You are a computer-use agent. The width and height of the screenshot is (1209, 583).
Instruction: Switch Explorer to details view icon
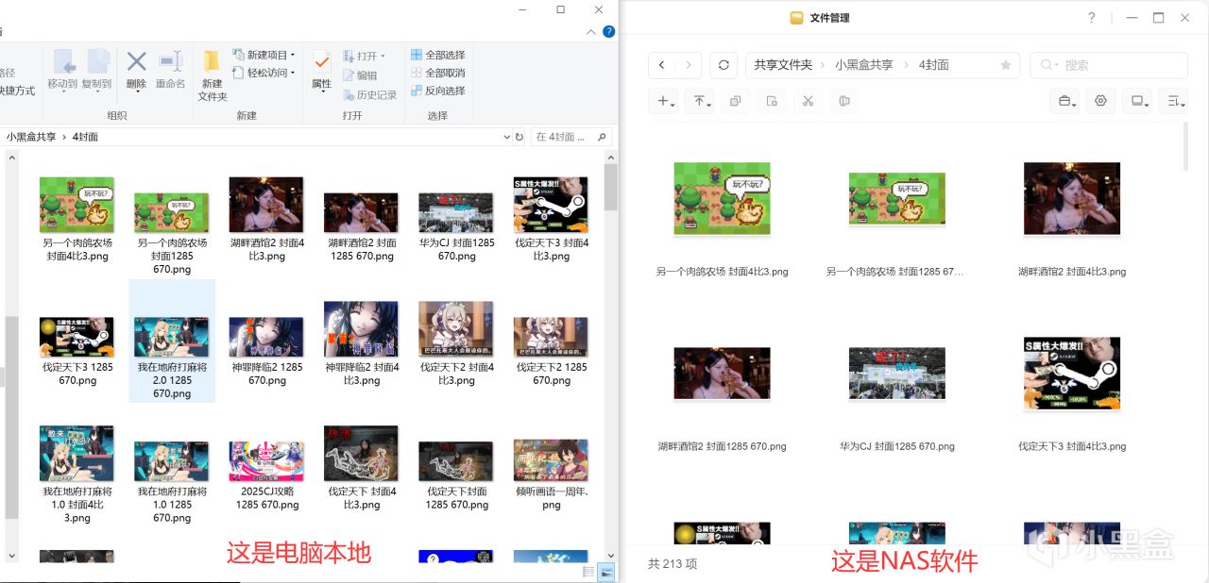(588, 571)
